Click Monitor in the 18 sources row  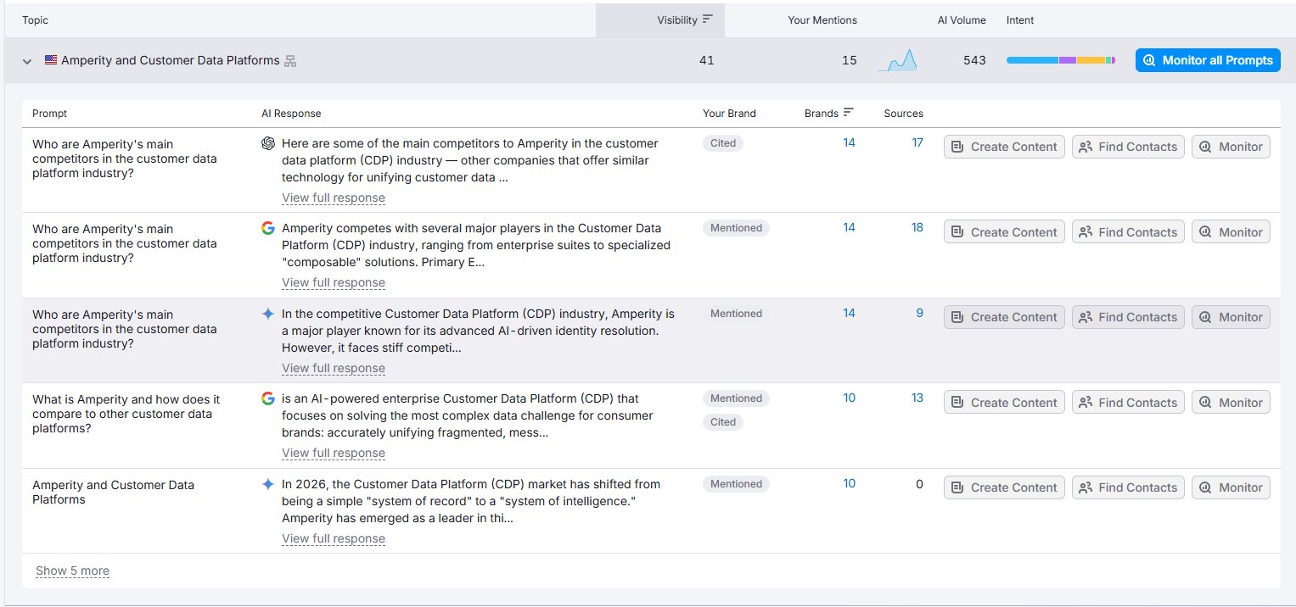(x=1231, y=232)
